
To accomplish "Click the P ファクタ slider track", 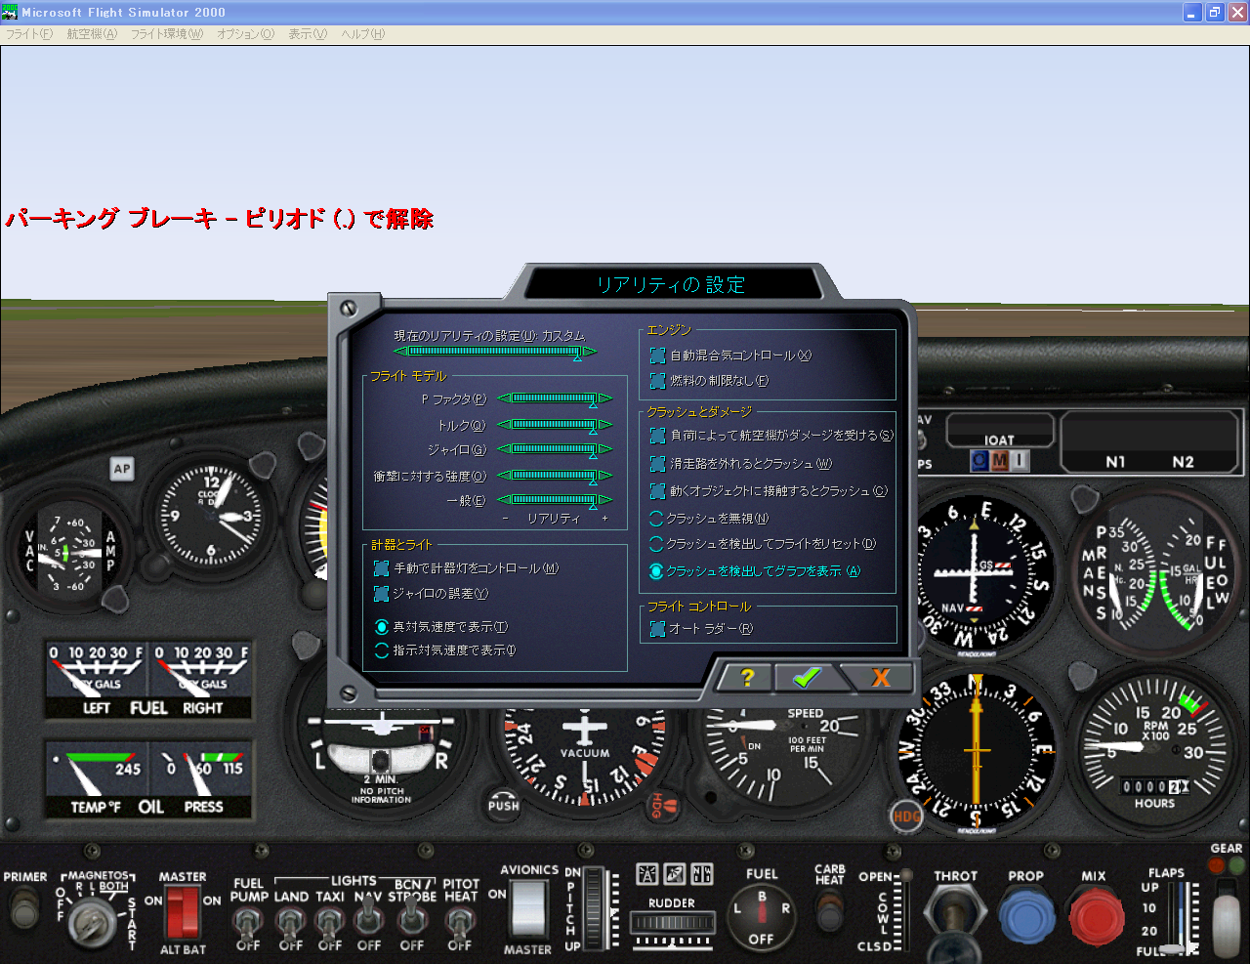I will (554, 398).
